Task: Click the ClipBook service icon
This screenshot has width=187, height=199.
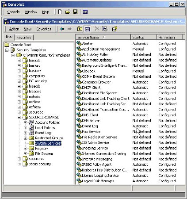Action: pos(79,71)
